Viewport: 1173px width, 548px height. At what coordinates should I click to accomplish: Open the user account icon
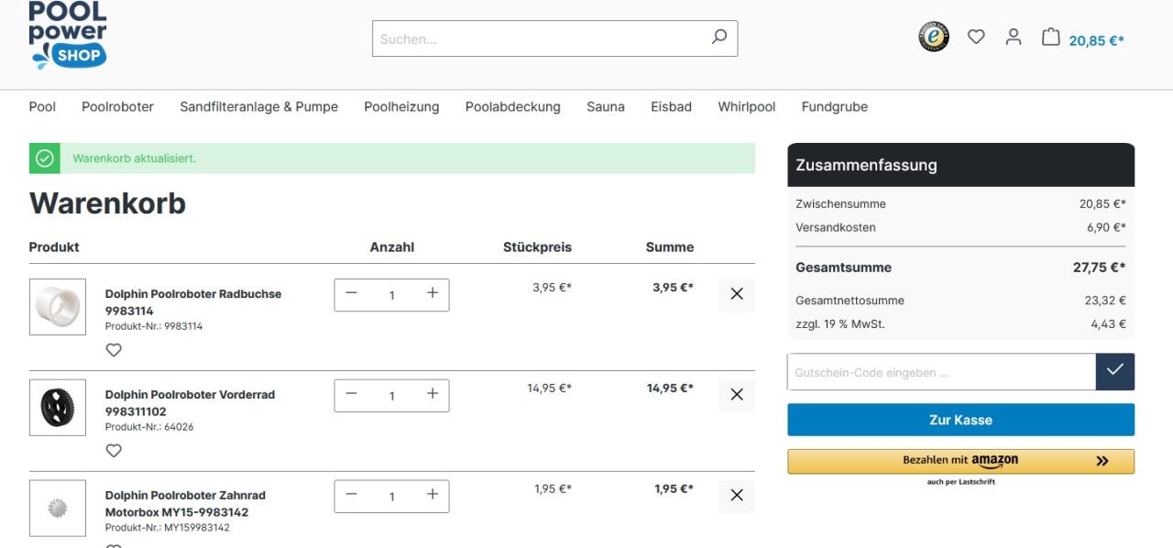(1013, 37)
